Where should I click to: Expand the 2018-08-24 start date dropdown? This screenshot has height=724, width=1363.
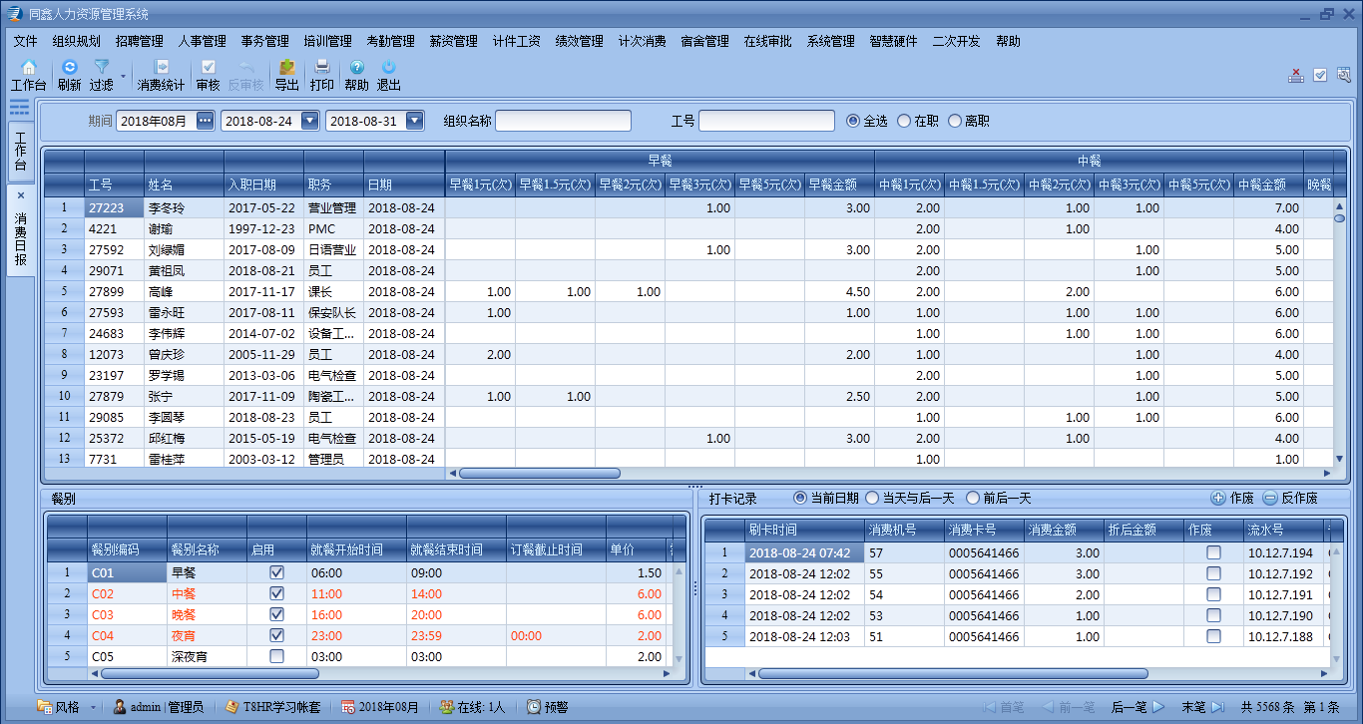coord(309,121)
